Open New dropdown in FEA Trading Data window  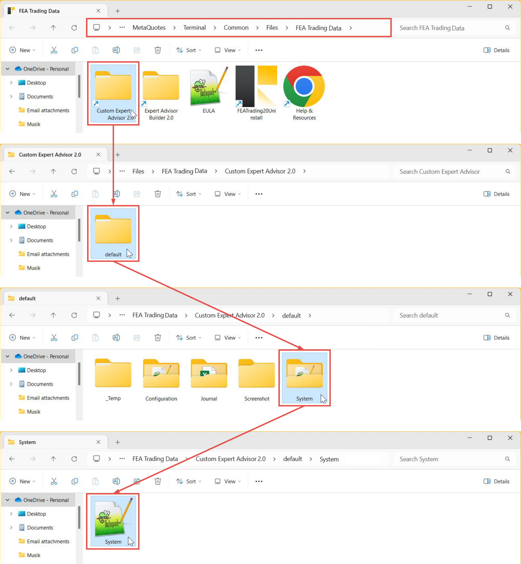[23, 50]
